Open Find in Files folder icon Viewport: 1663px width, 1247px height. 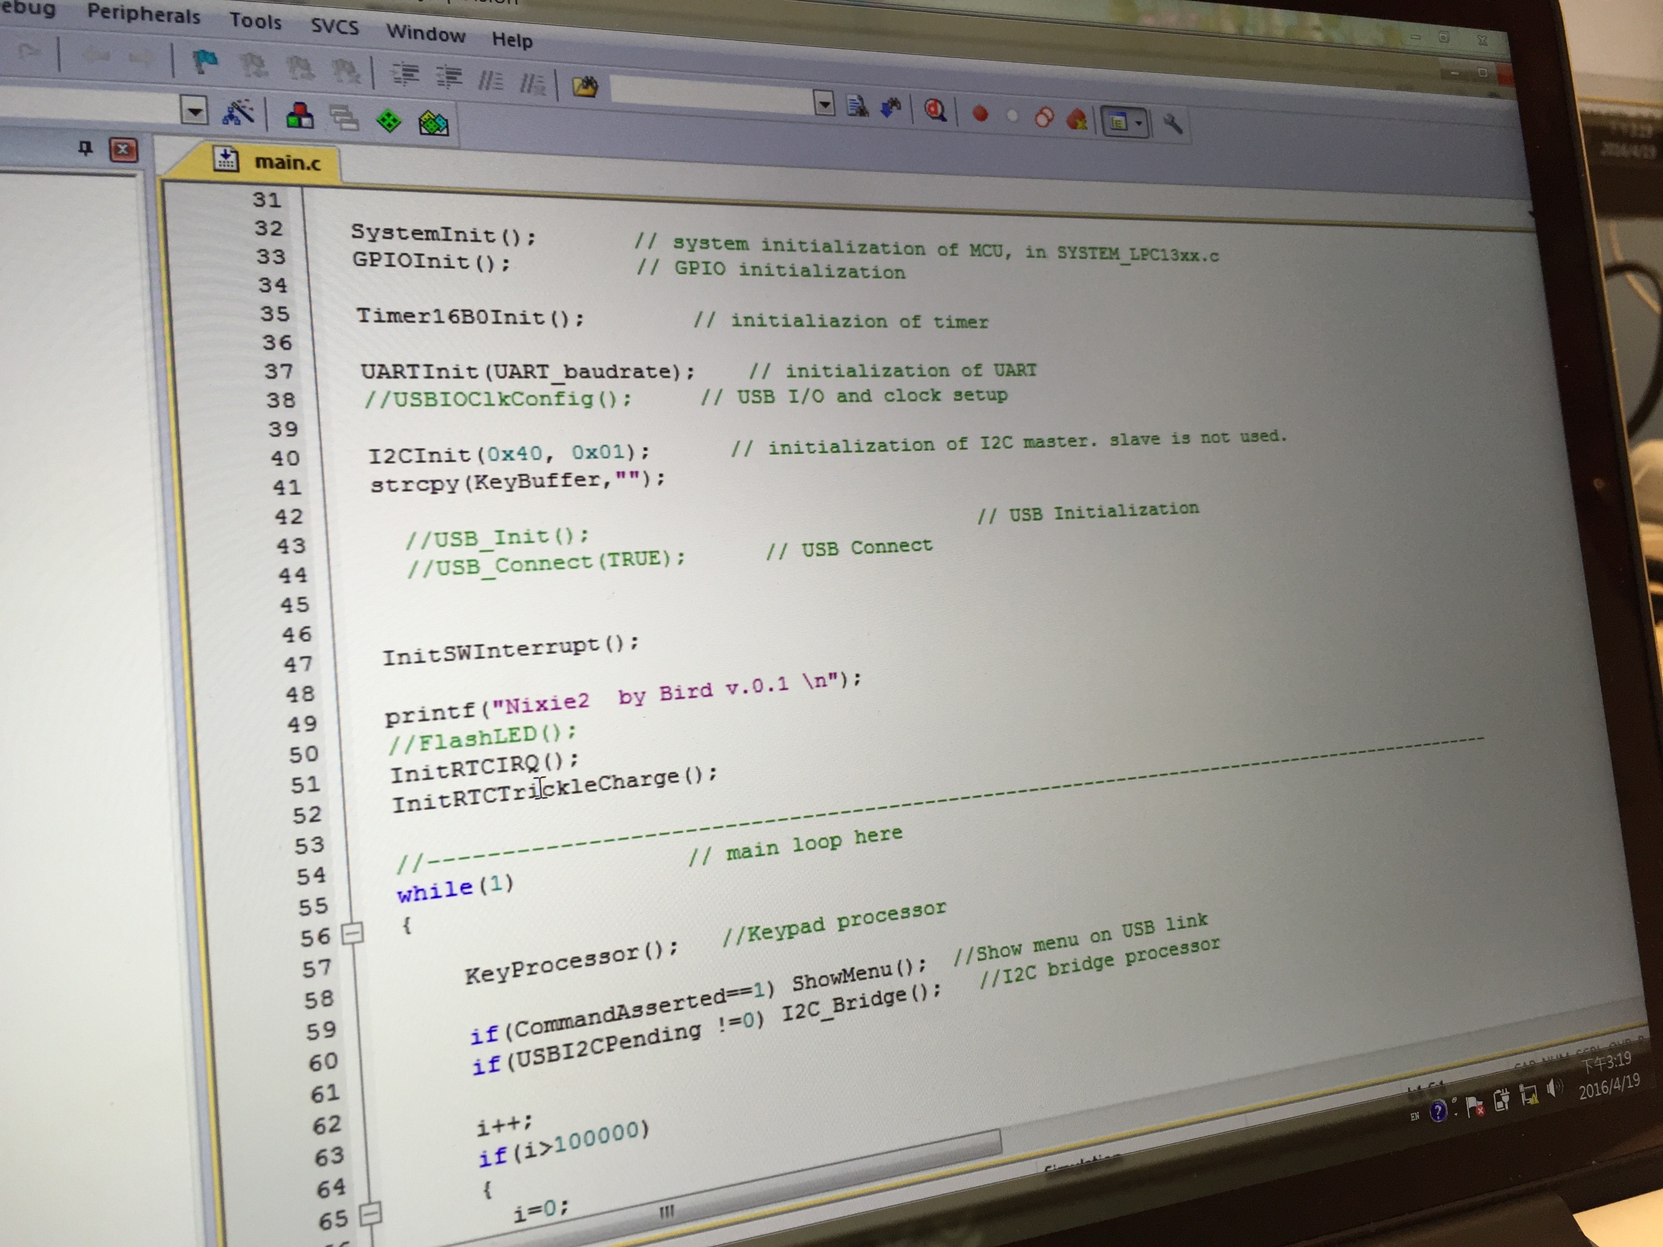(x=585, y=87)
